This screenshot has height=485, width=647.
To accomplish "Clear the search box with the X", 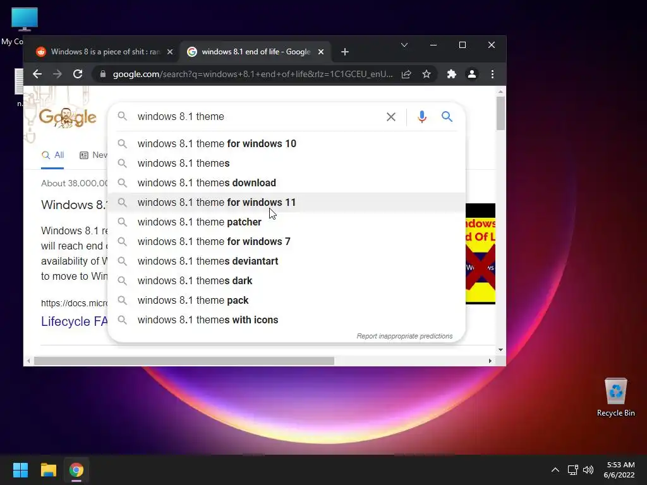I will (x=390, y=117).
